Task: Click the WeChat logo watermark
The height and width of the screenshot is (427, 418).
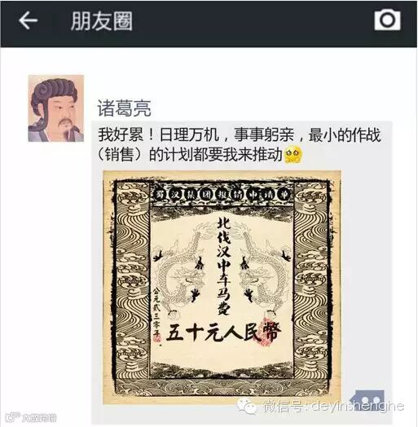Action: click(247, 407)
